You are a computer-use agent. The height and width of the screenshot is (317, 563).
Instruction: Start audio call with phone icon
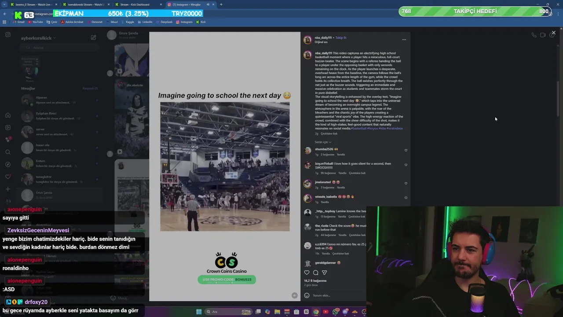coord(534,35)
